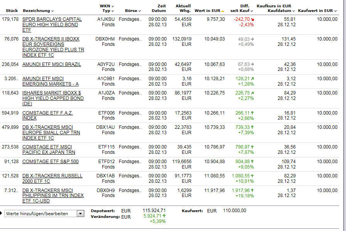Screen dimensions: 346x231
Task: Select purchase price 109,74
Action: (289, 162)
